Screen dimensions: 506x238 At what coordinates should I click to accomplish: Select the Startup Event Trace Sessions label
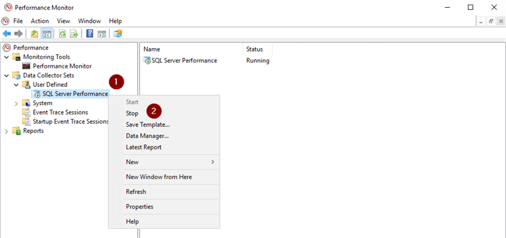(x=71, y=122)
